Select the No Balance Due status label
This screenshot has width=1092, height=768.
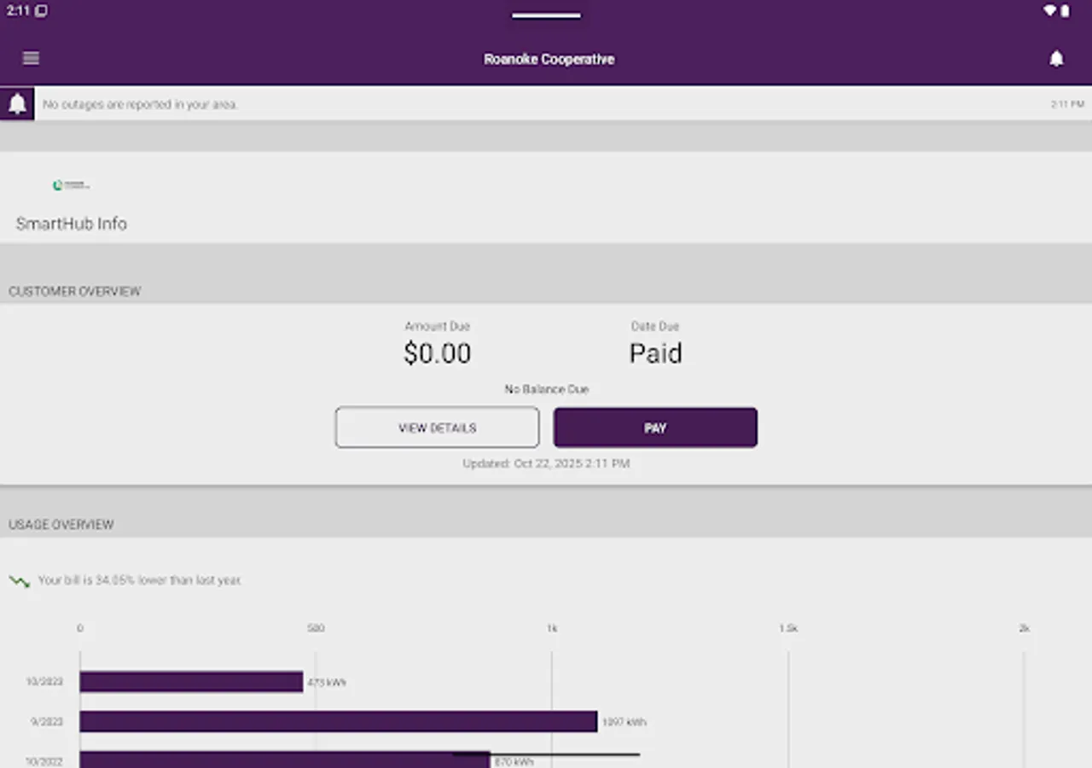point(546,388)
